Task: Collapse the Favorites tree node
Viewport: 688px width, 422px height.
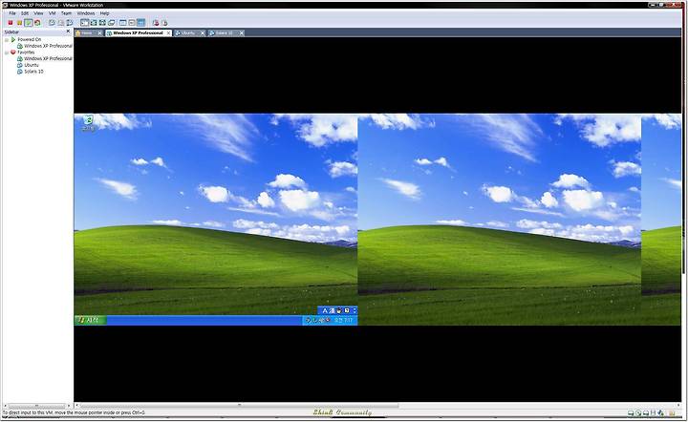Action: pyautogui.click(x=6, y=53)
